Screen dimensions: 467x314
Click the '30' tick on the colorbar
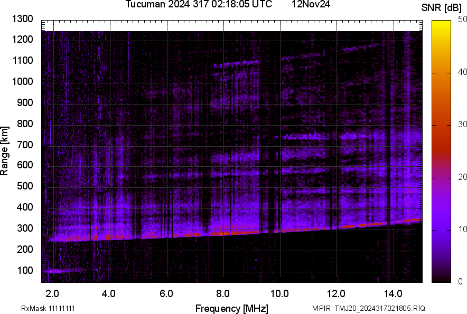click(x=463, y=125)
